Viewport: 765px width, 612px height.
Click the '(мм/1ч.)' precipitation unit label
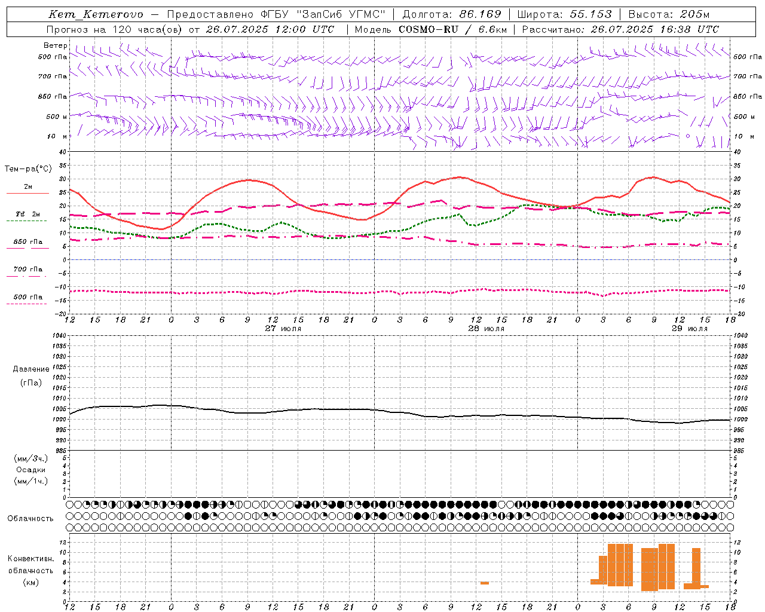[x=31, y=481]
